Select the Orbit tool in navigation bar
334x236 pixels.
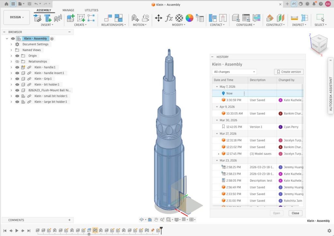coord(142,219)
